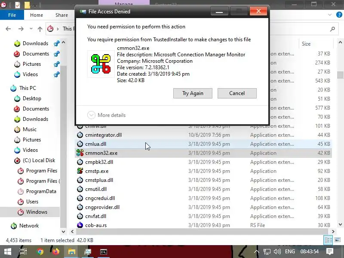This screenshot has height=258, width=344.
Task: Expand More details in the dialog
Action: click(x=106, y=115)
